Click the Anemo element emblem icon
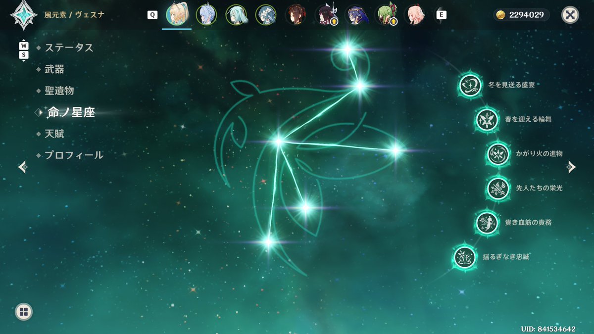Viewport: 594px width, 334px height. coord(23,15)
